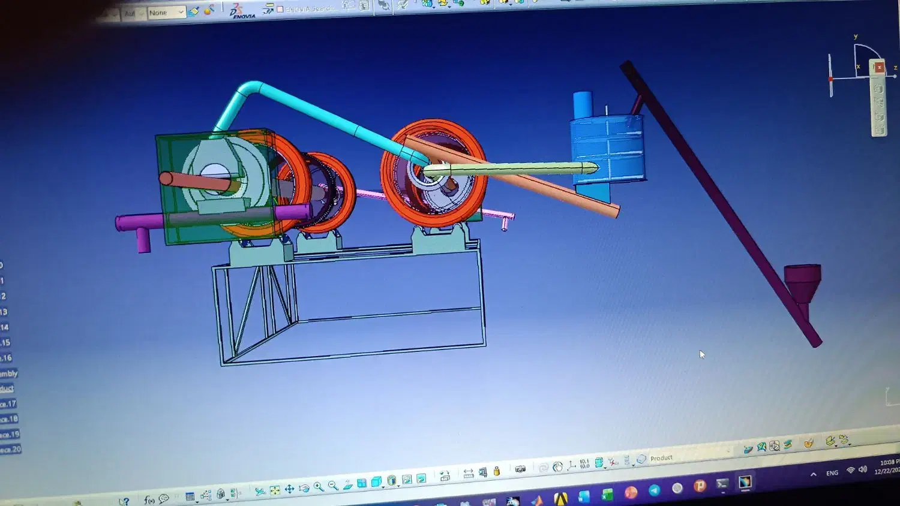Open the Formula f(x) tool
The width and height of the screenshot is (900, 506).
[x=149, y=500]
